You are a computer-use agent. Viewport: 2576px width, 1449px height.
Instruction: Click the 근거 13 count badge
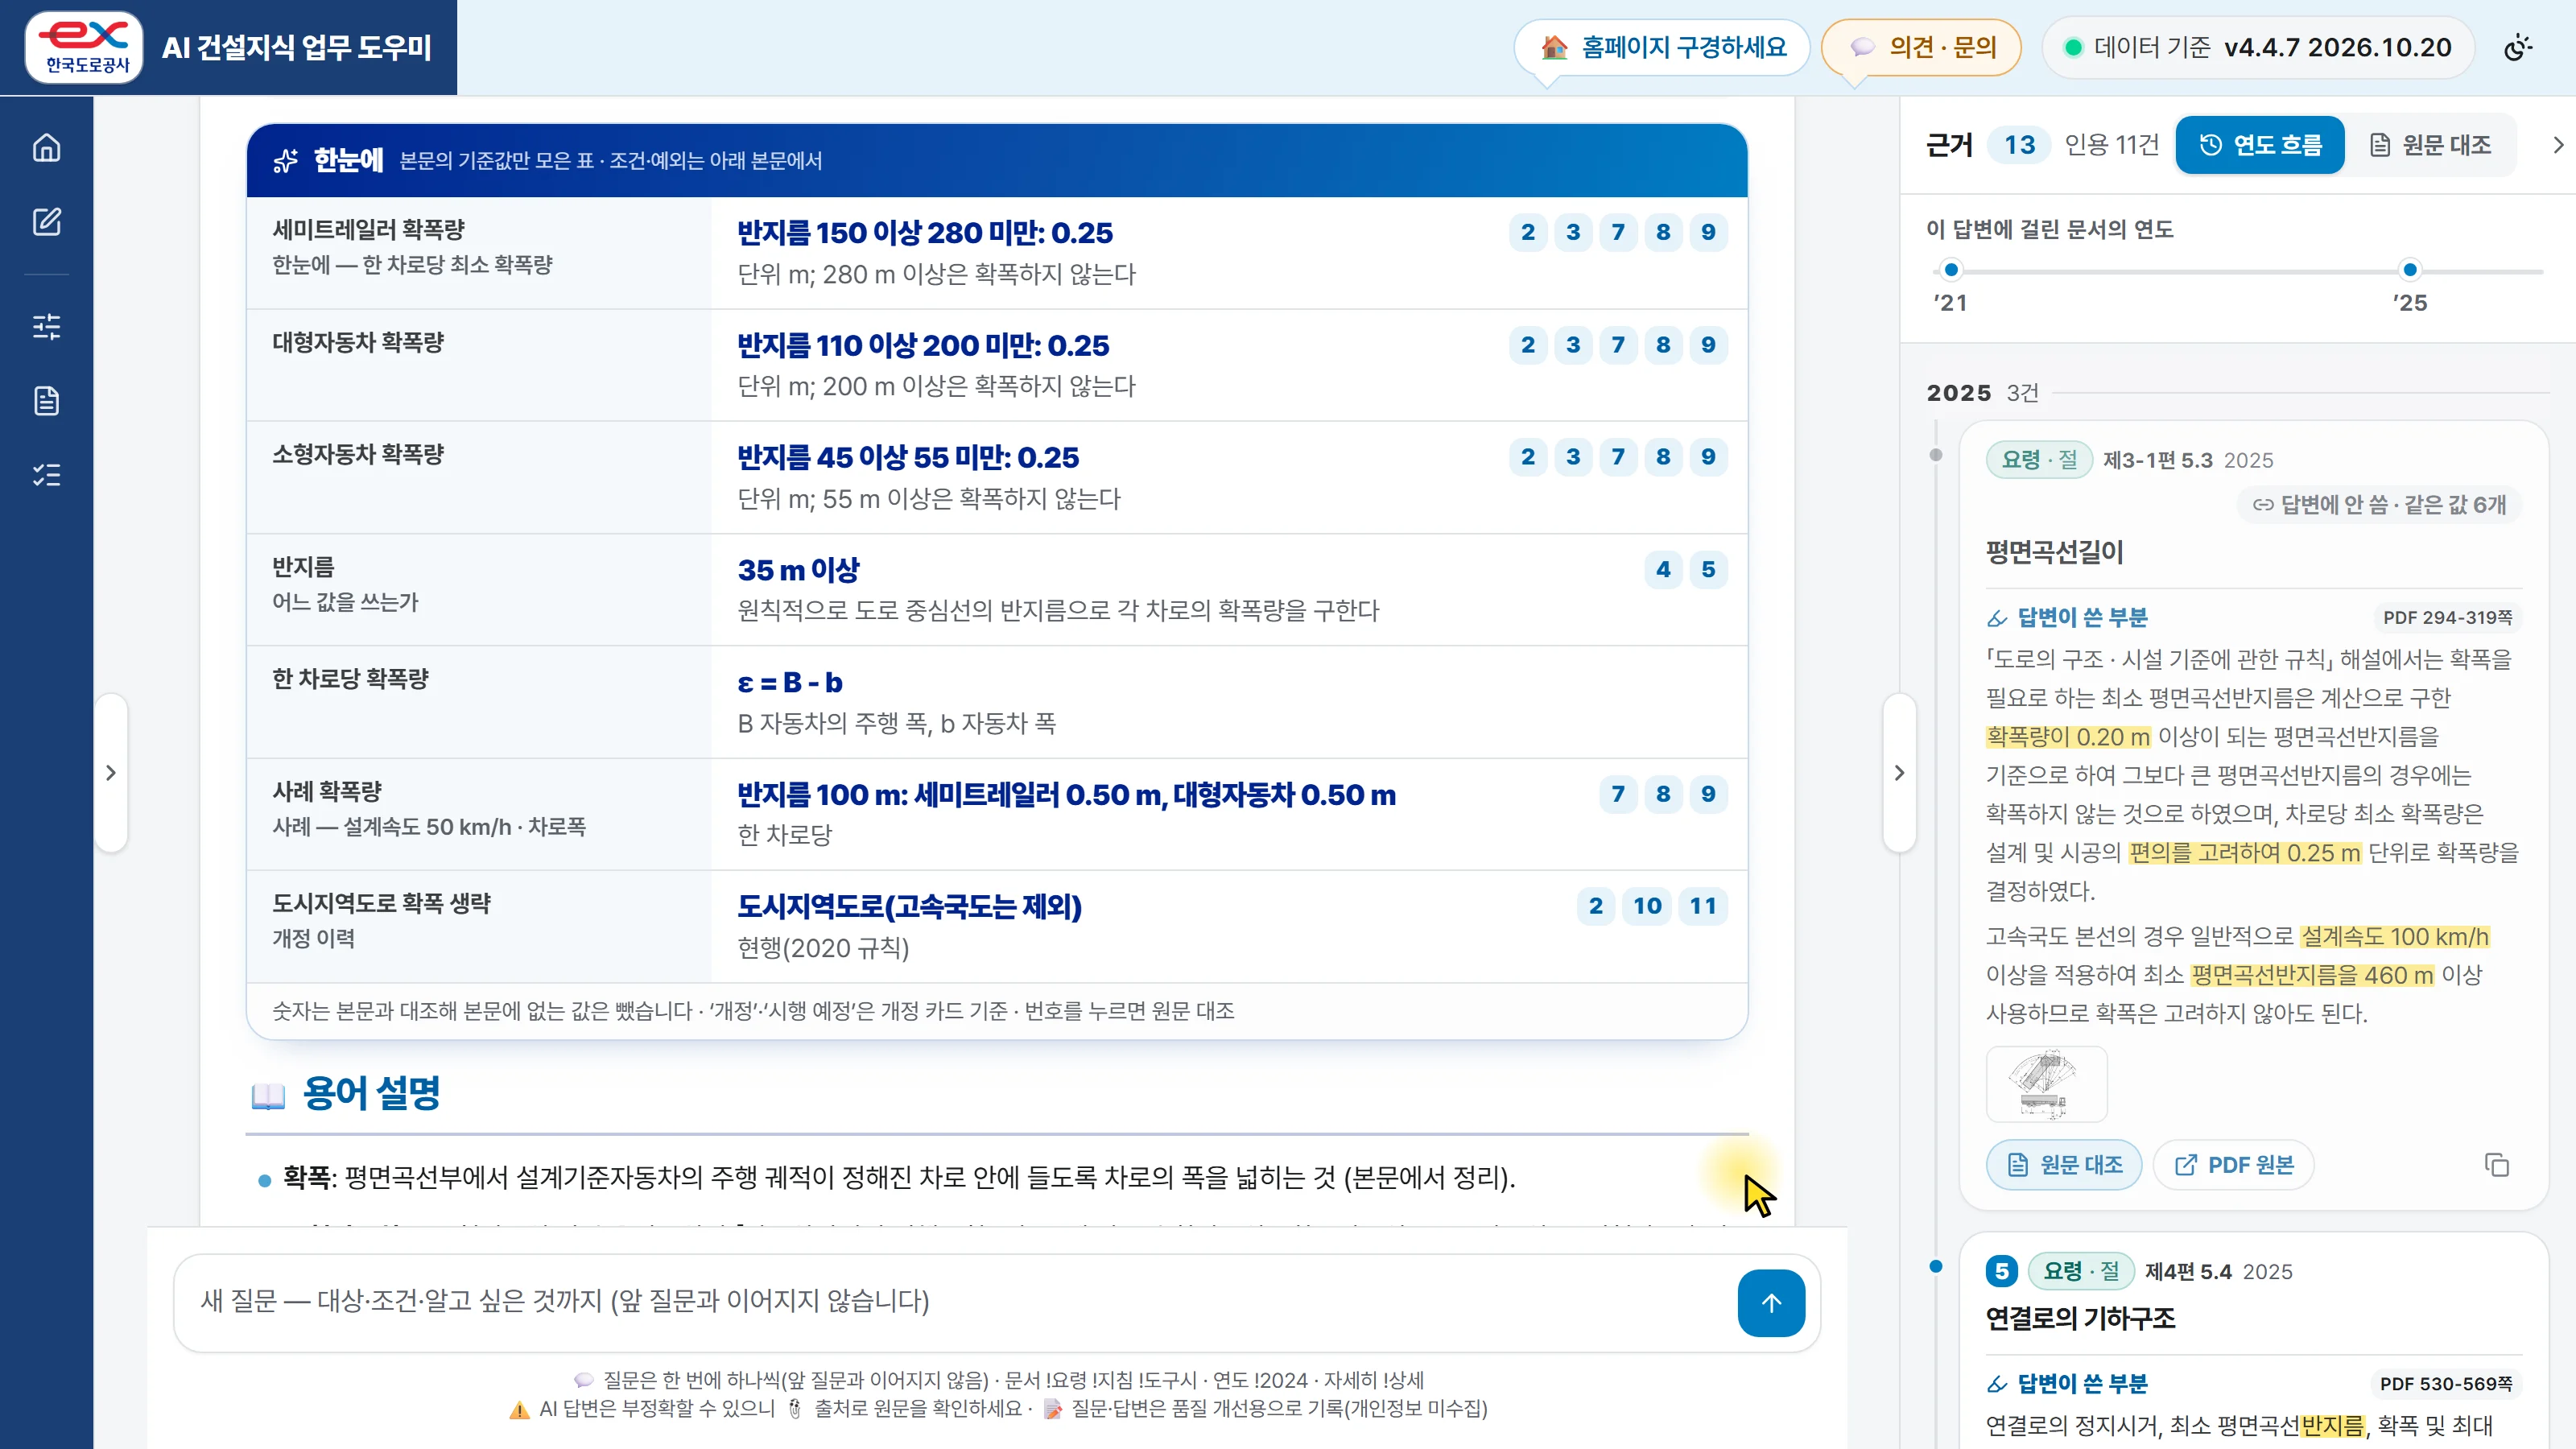pyautogui.click(x=2020, y=145)
